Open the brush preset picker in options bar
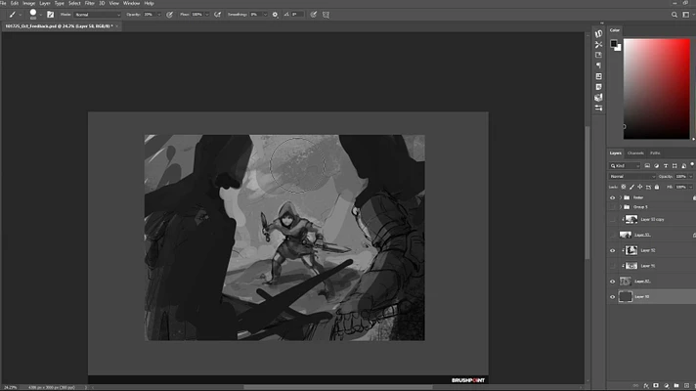 pos(33,15)
